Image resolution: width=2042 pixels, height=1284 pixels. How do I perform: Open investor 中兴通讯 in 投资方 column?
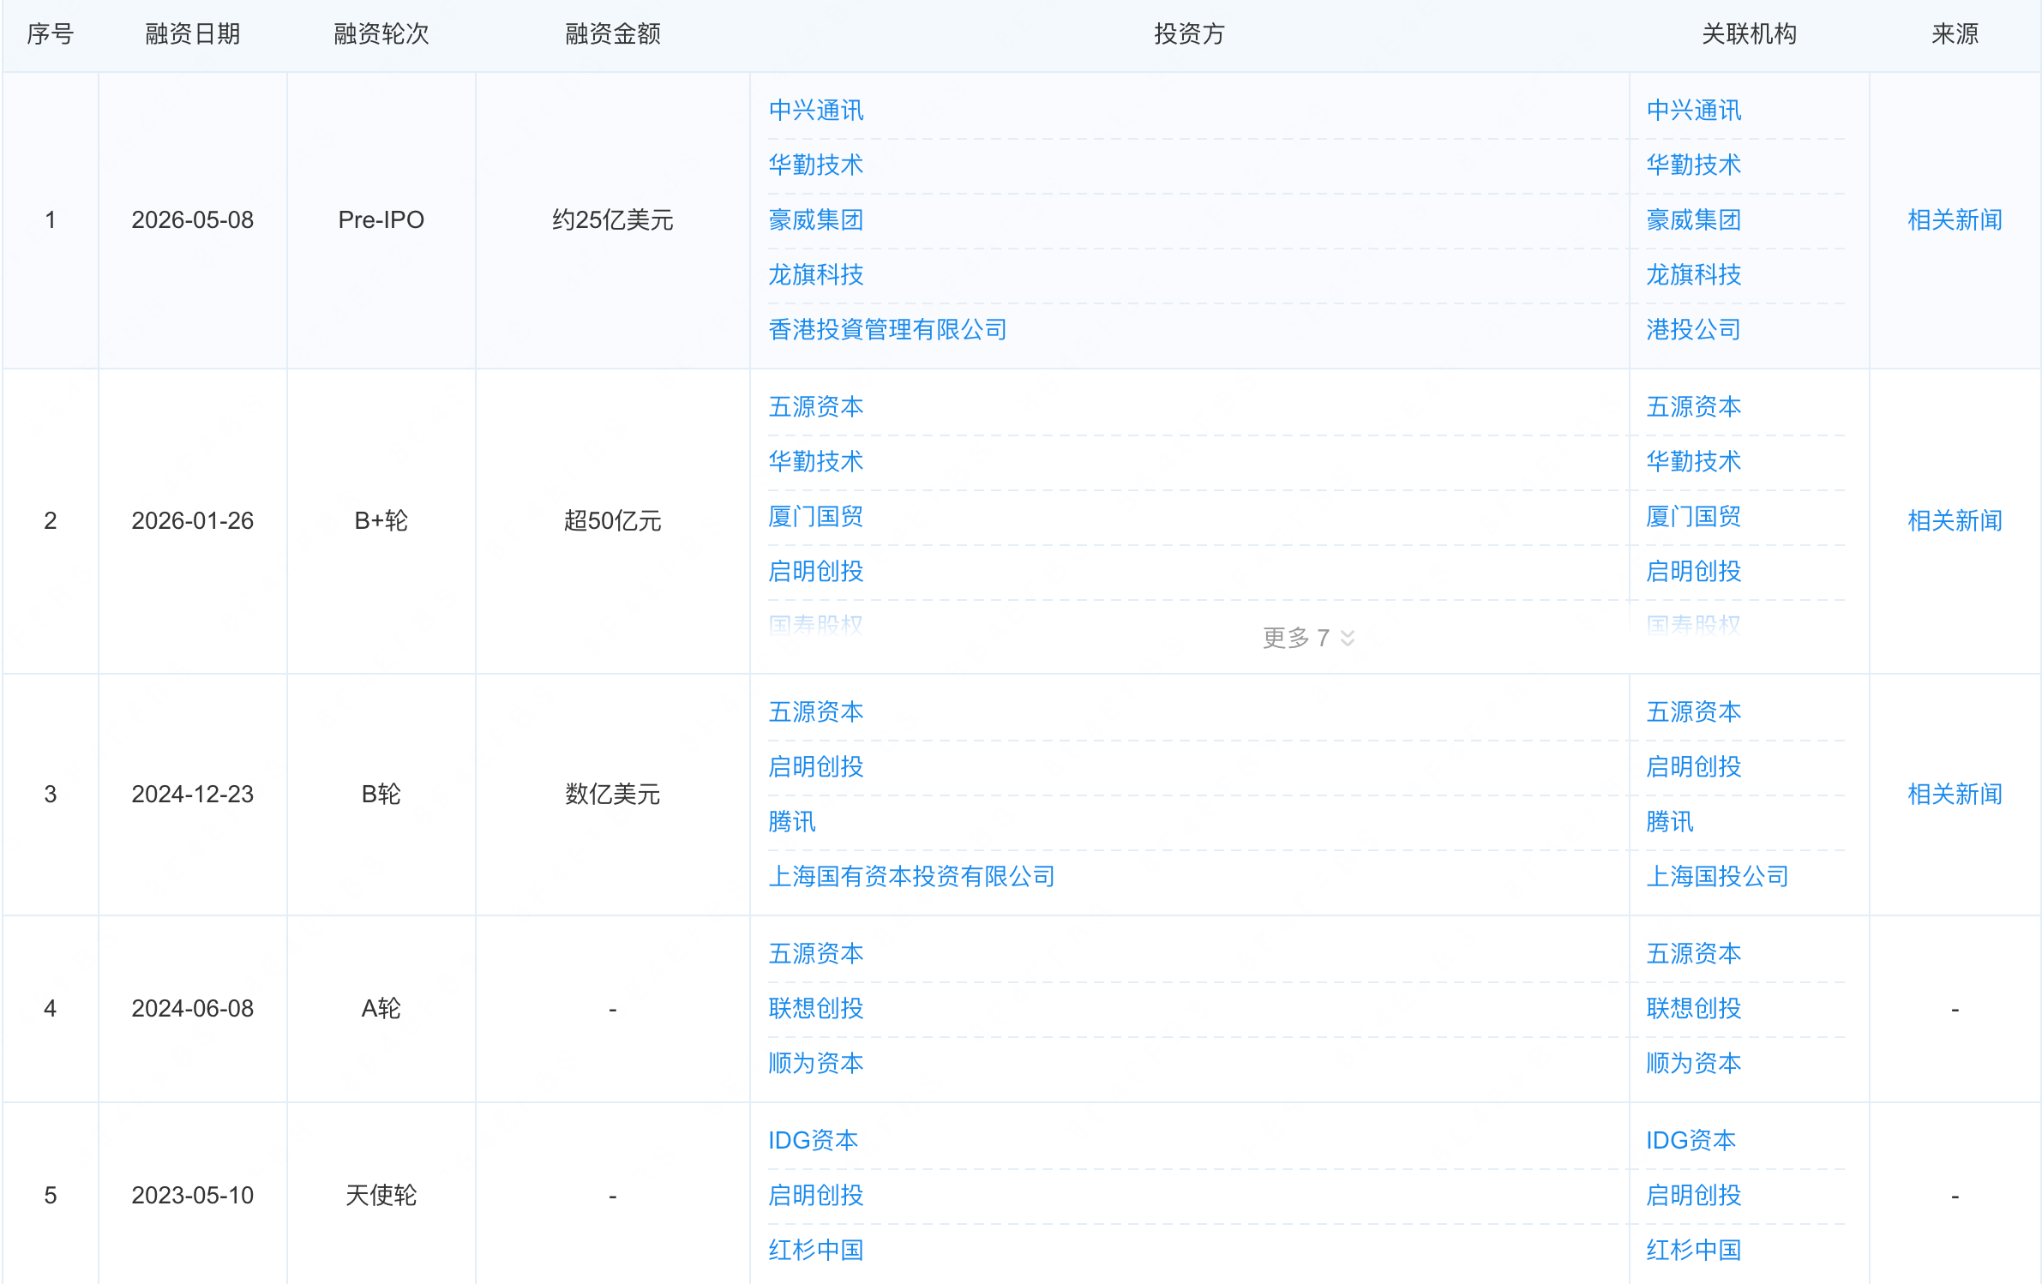click(x=816, y=111)
